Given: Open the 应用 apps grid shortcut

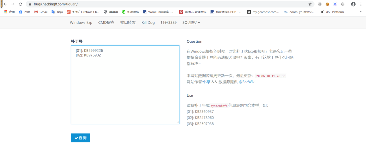Looking at the screenshot, I should (x=9, y=12).
